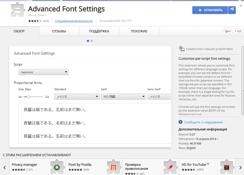The image size is (244, 175).
Task: Switch to the ОТЗЫВЫ tab
Action: [x=59, y=31]
